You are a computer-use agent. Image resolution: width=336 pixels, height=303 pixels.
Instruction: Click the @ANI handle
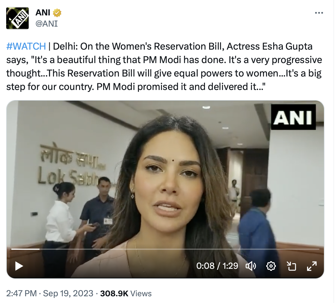[46, 24]
